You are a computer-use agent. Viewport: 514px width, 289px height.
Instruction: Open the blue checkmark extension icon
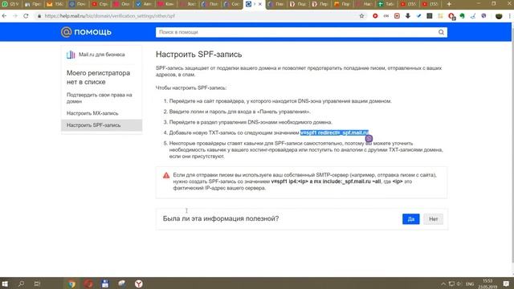pos(418,16)
